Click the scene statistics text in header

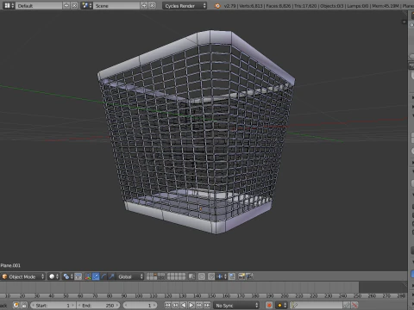click(318, 6)
